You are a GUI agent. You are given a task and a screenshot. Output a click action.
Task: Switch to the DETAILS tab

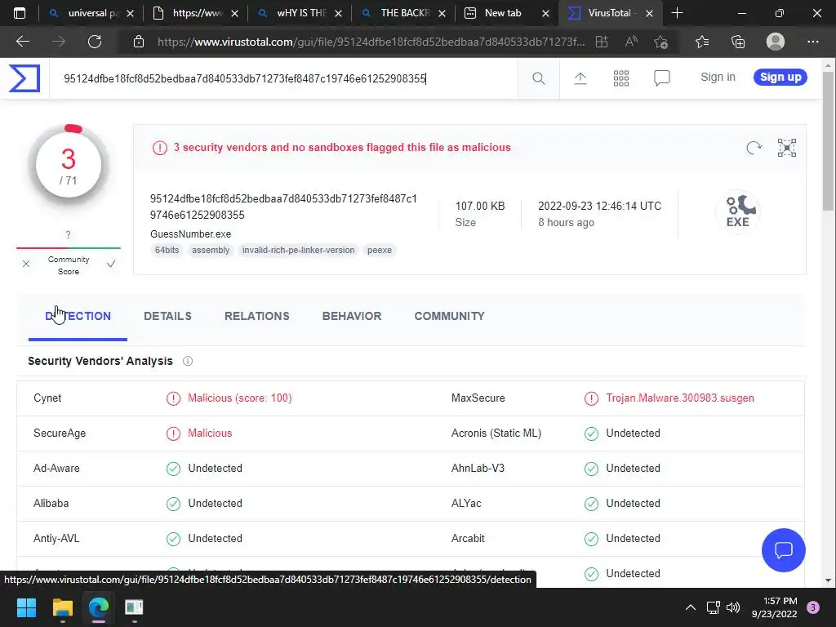[167, 316]
